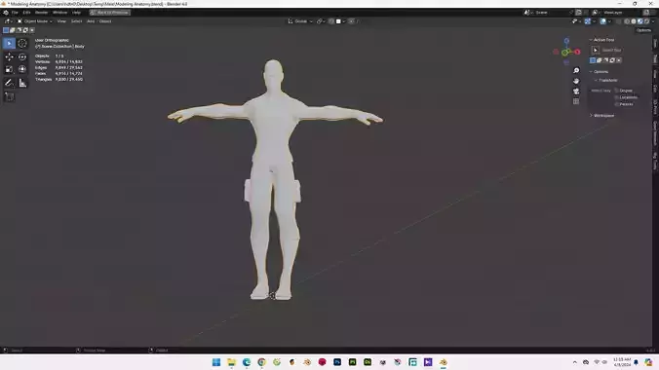Choose extend selection mode in viewport tool header

[13, 30]
